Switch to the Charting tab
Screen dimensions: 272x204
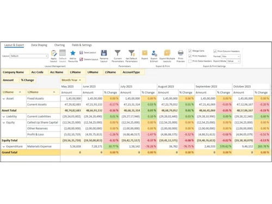pos(59,45)
